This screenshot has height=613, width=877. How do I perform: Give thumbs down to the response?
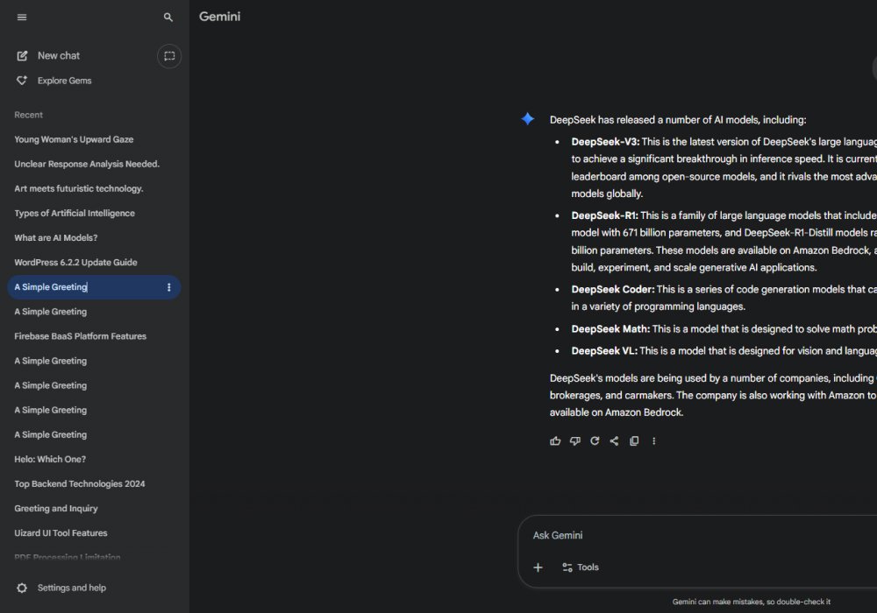coord(575,441)
